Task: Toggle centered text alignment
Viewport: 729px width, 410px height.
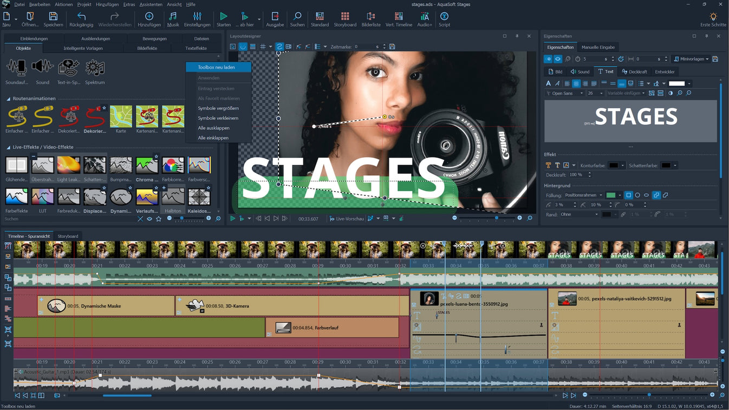Action: coord(576,83)
